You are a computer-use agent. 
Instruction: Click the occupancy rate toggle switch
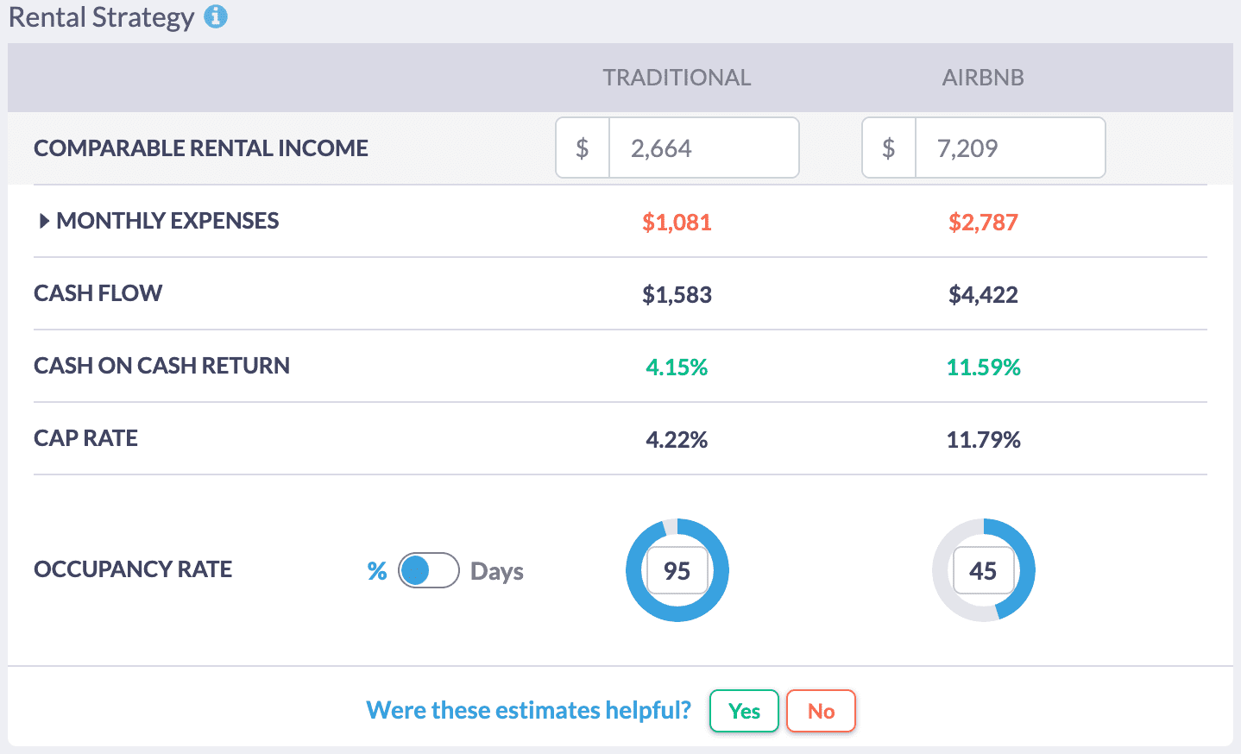(x=428, y=570)
